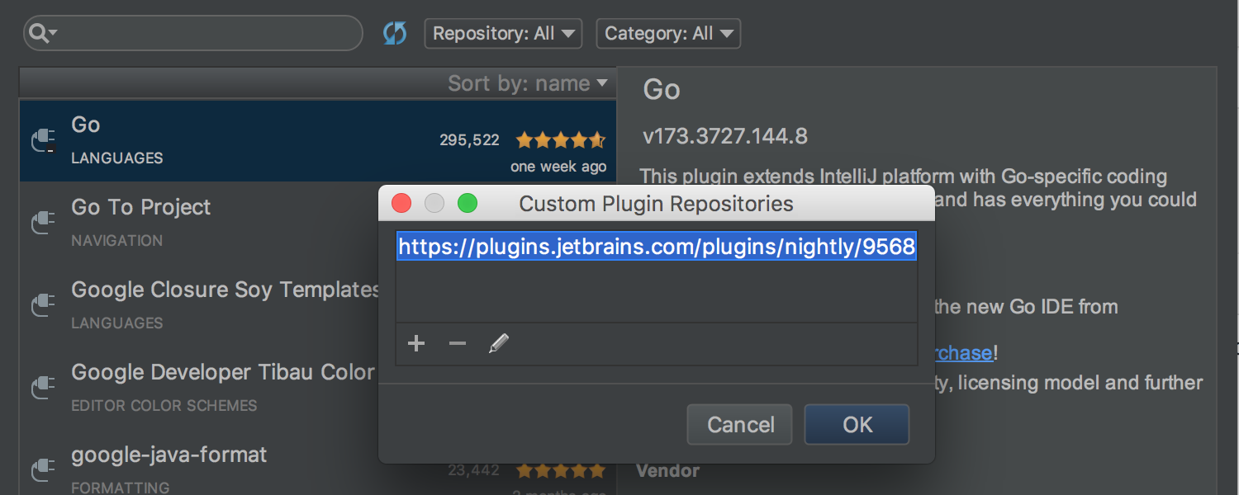1239x495 pixels.
Task: Click the FORMATTING category label
Action: point(121,488)
